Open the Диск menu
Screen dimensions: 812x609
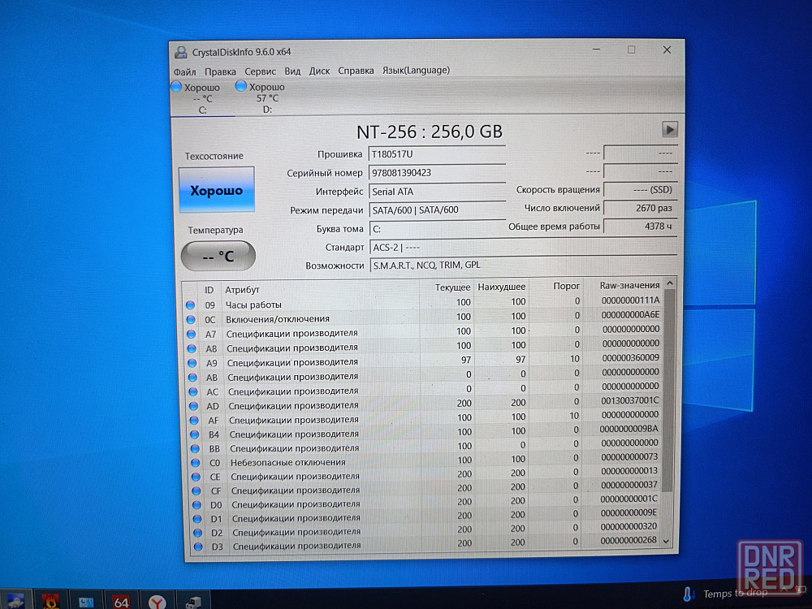tap(319, 71)
